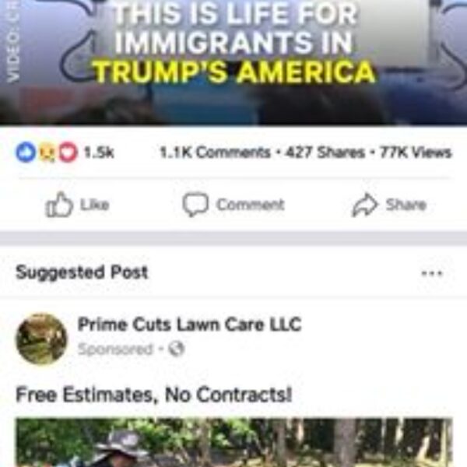Open the 1.5k reactions count

(x=99, y=153)
